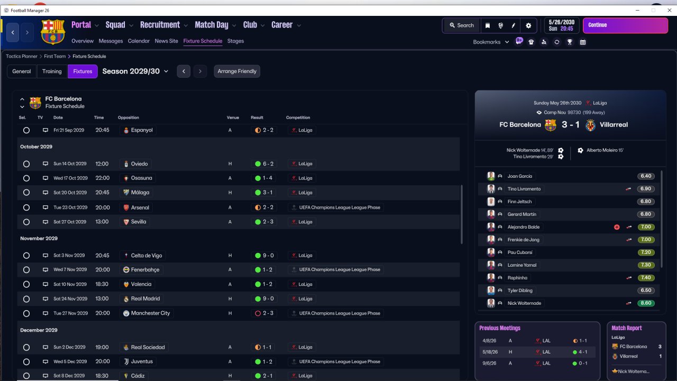The width and height of the screenshot is (677, 381).
Task: Select the Real Sociedad fixture radio button
Action: (x=26, y=348)
